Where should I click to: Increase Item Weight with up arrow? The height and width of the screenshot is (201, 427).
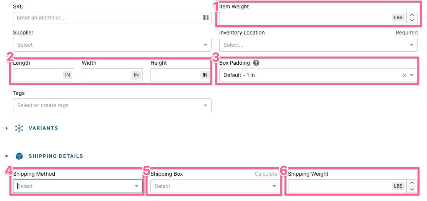[x=412, y=15]
